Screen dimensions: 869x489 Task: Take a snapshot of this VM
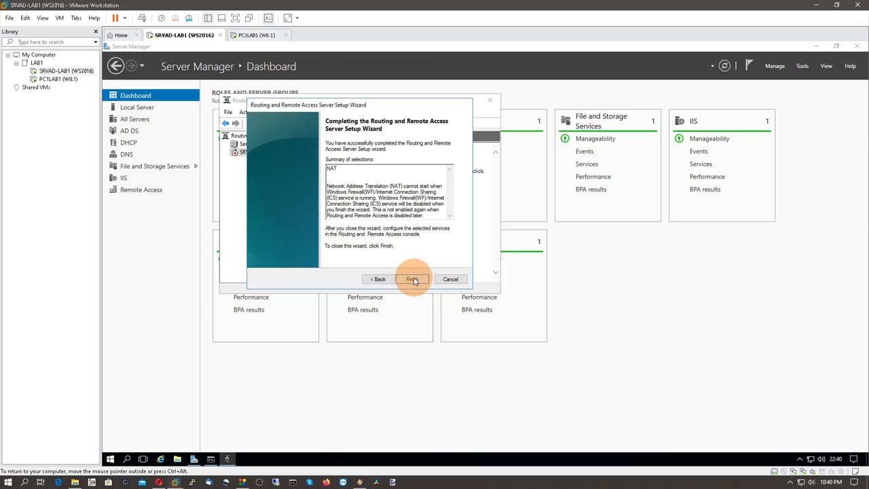tap(161, 18)
